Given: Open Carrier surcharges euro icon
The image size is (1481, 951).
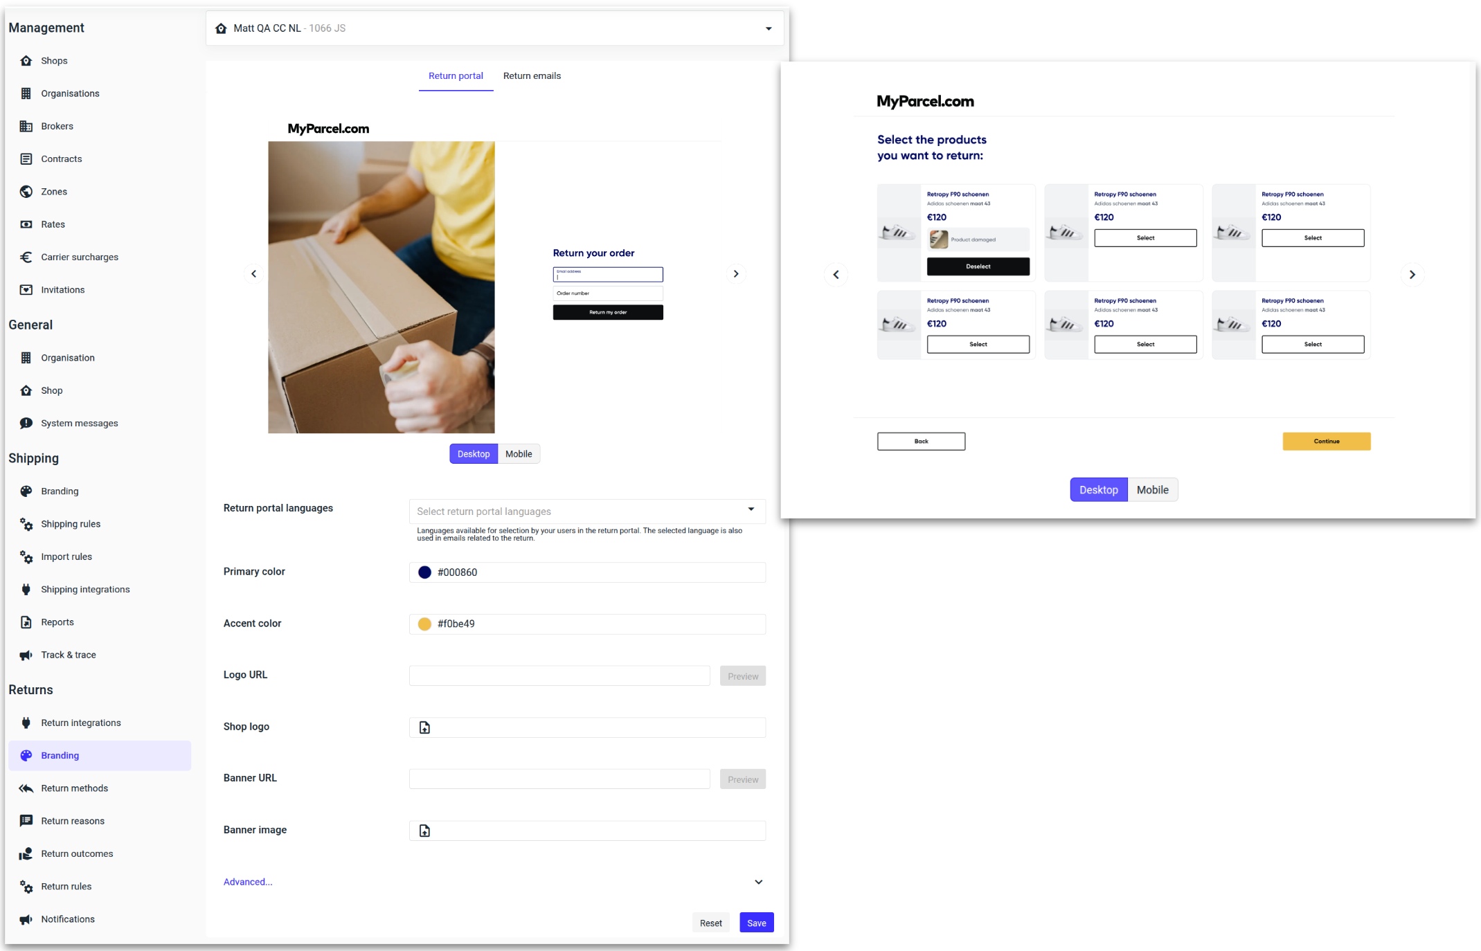Looking at the screenshot, I should coord(26,257).
